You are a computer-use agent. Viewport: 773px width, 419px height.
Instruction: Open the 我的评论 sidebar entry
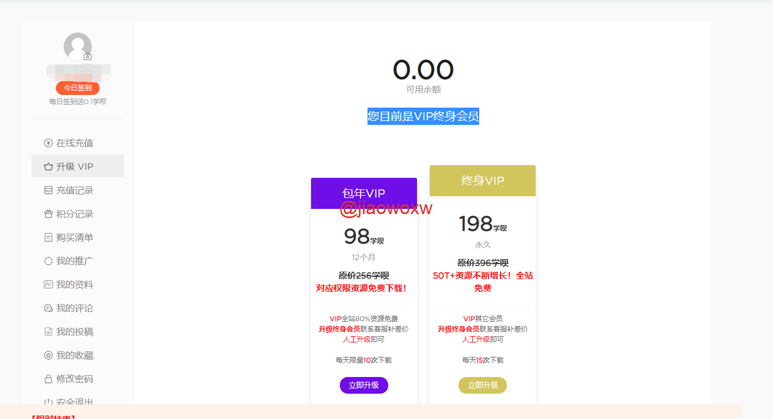click(78, 308)
